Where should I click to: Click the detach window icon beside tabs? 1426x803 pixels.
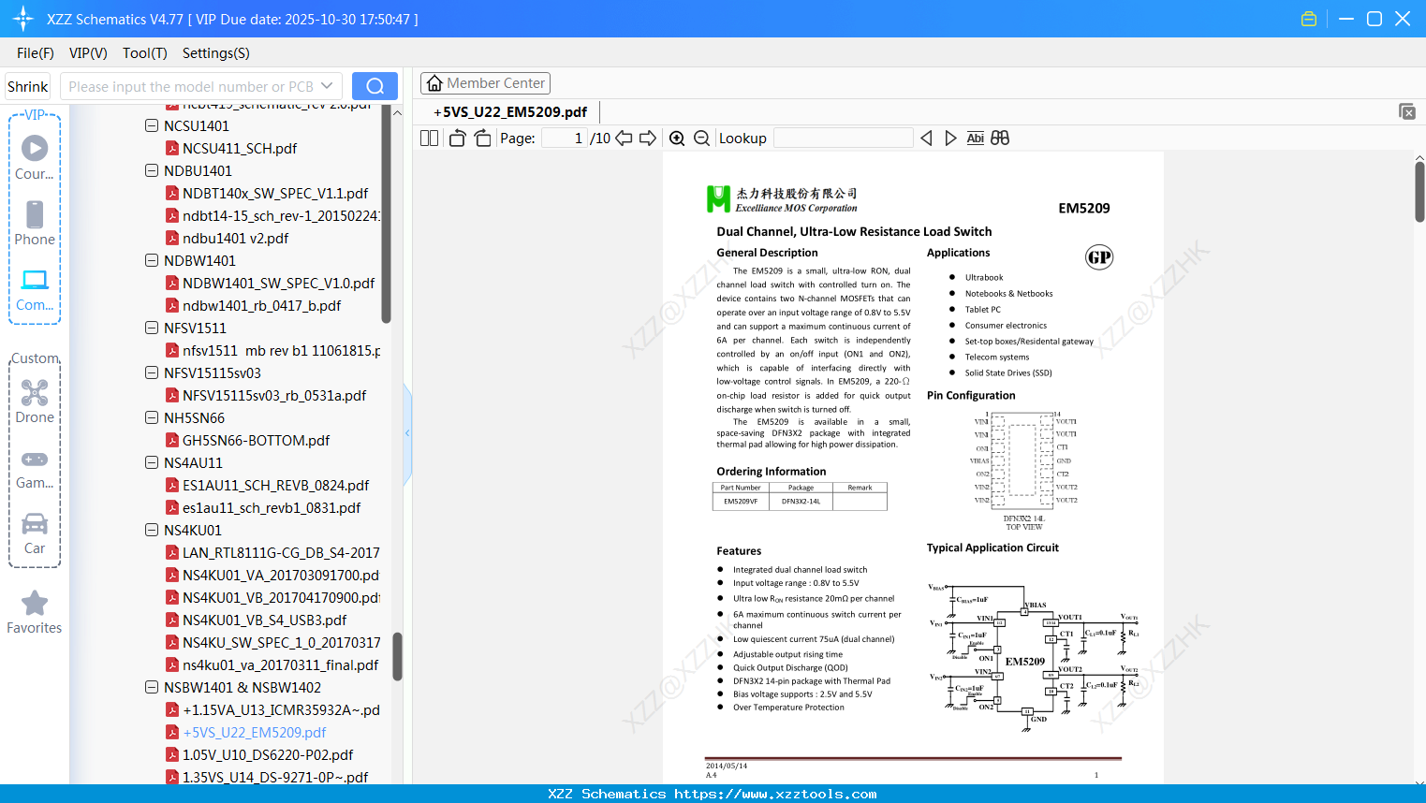pos(1407,111)
